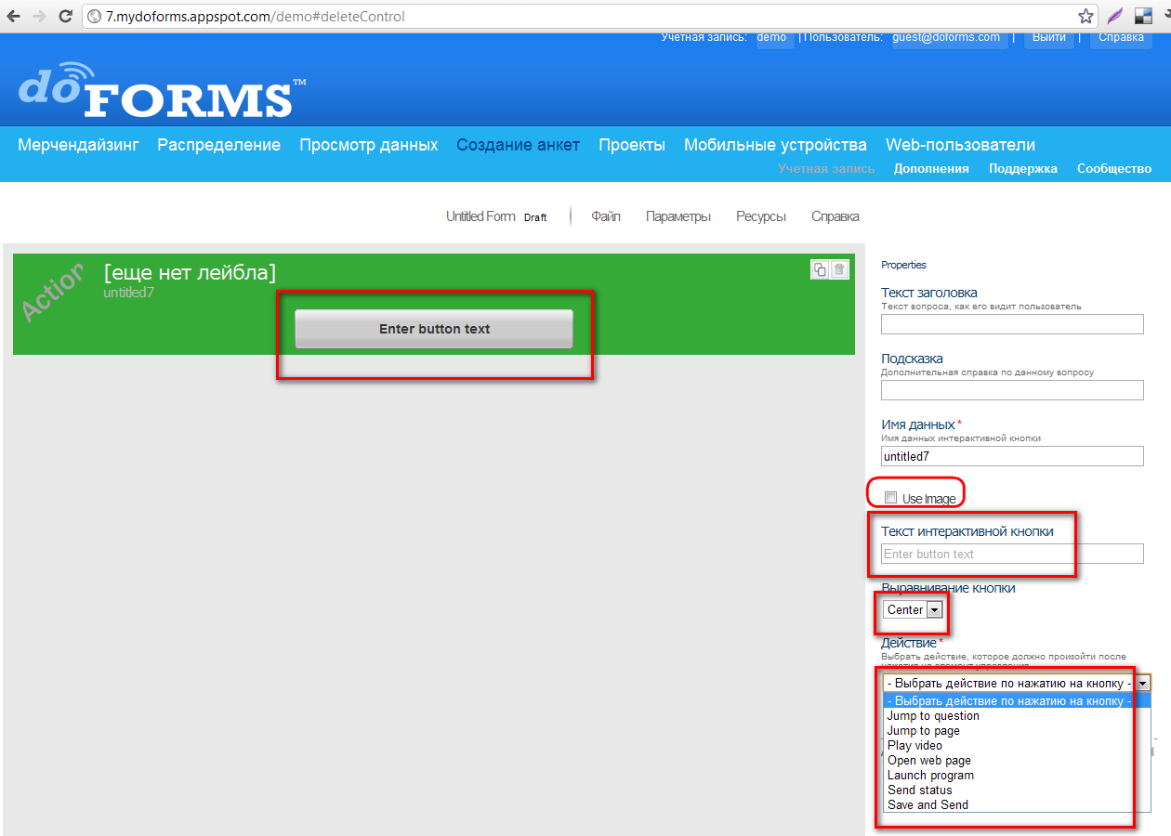Click the Выйти logout link
The height and width of the screenshot is (836, 1171).
coord(1049,38)
